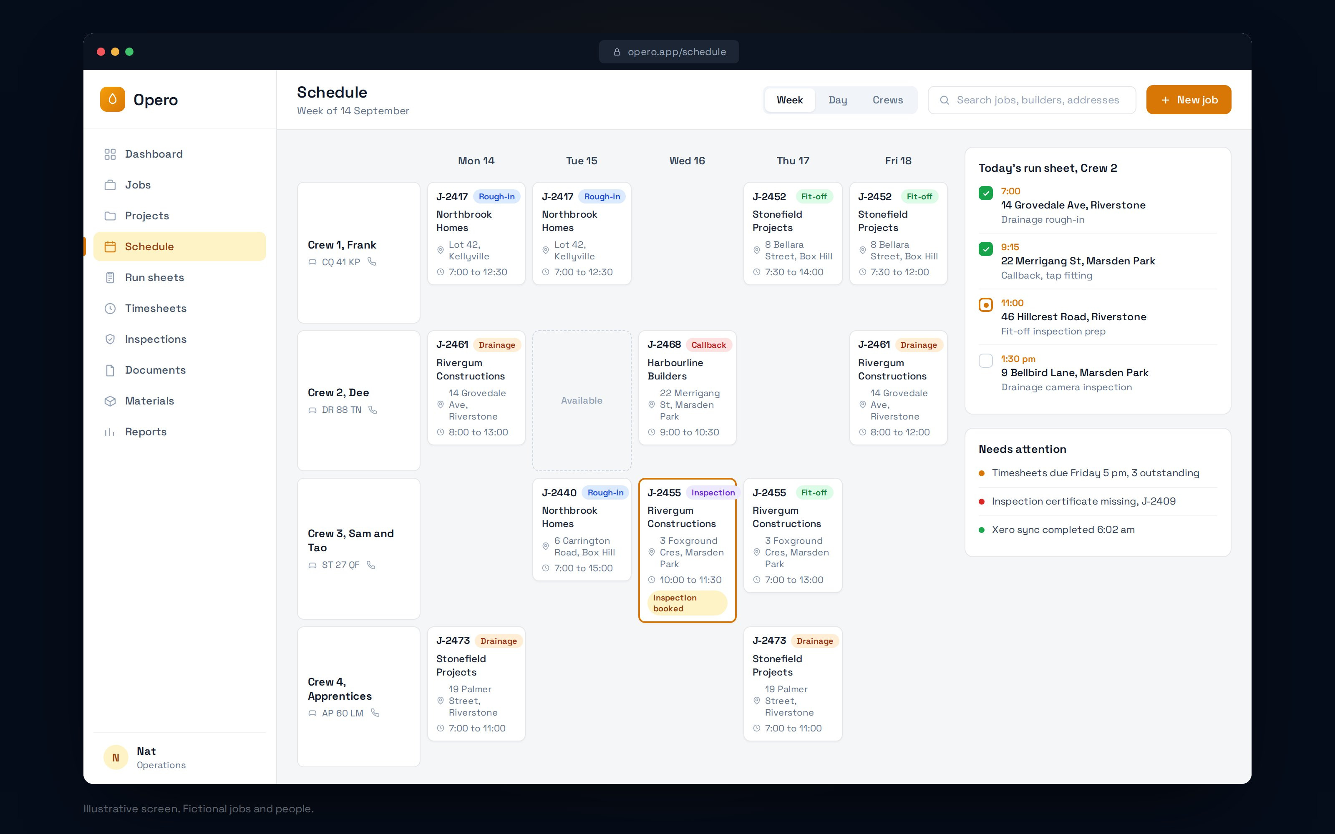Open J-2440 Rough-in card for Northbrook Homes

582,530
